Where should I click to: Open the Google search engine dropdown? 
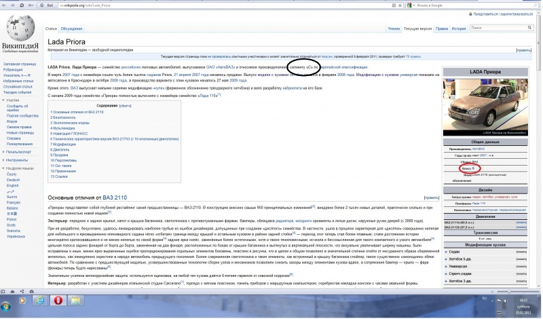411,5
